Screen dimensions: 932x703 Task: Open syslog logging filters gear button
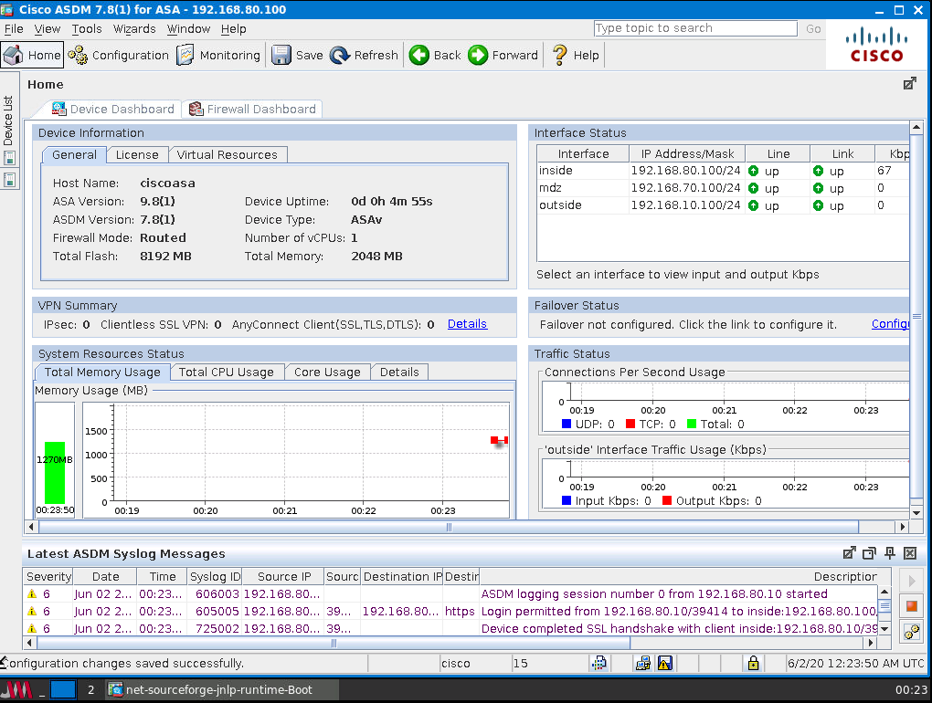coord(911,632)
